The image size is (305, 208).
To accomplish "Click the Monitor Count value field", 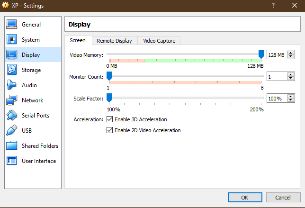I will [x=277, y=76].
